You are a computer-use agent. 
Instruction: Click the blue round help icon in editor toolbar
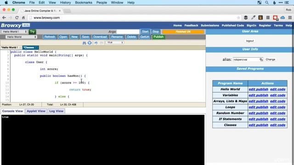90,43
